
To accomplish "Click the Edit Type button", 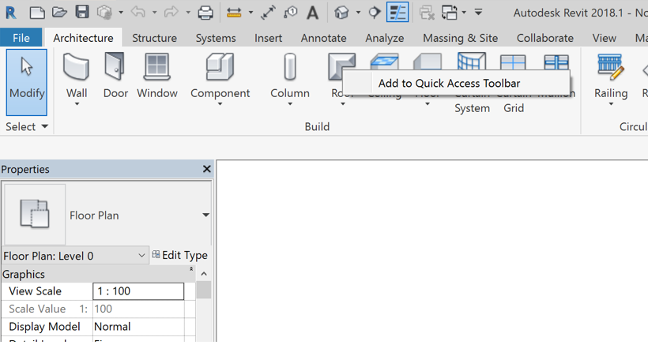I will [179, 255].
